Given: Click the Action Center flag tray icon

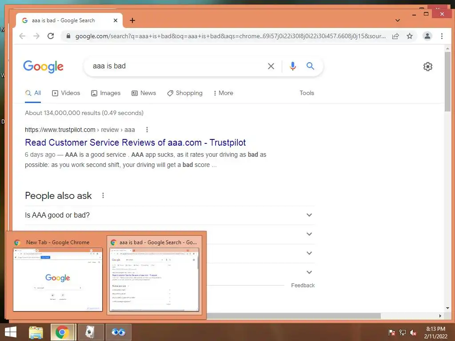Looking at the screenshot, I should coord(392,332).
